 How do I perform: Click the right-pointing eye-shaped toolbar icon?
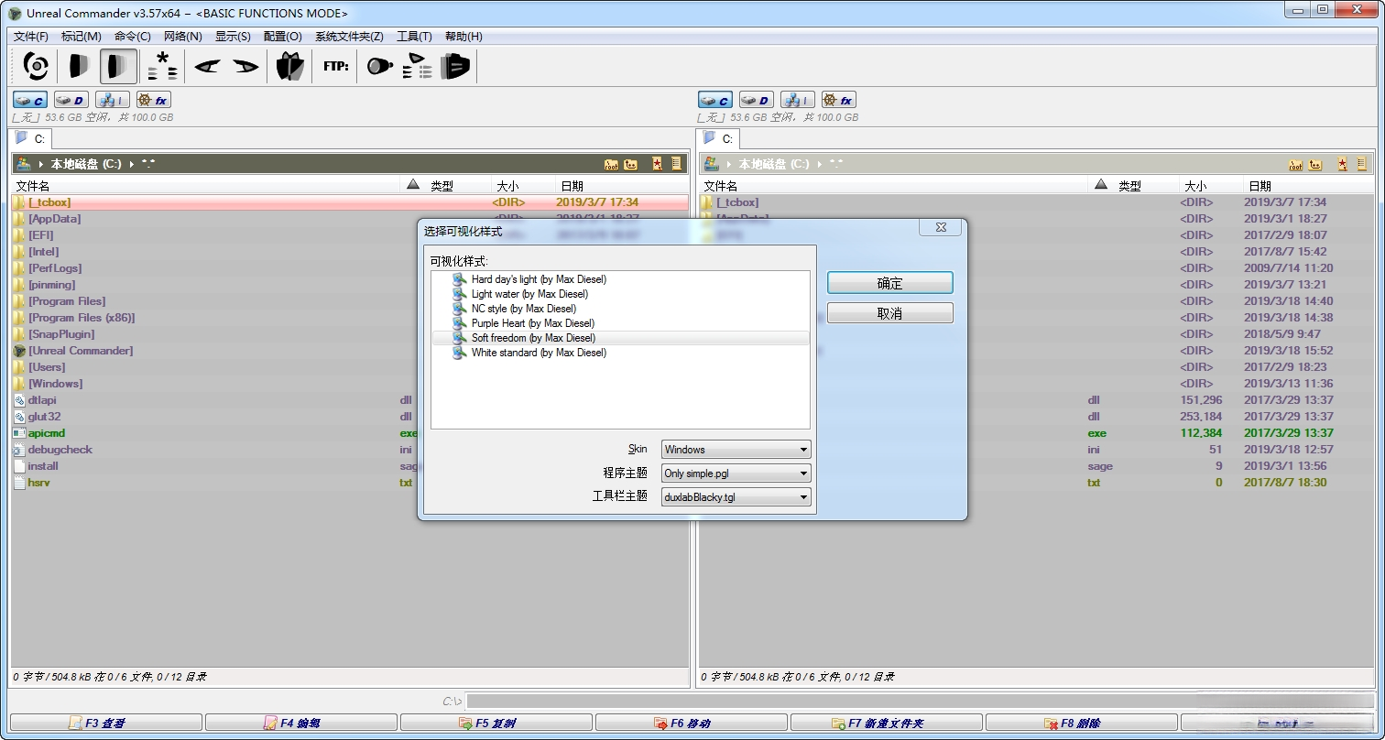[245, 66]
